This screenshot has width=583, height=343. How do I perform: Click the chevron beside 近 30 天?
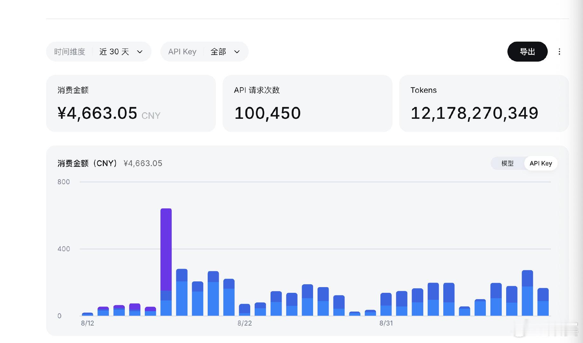coord(140,52)
